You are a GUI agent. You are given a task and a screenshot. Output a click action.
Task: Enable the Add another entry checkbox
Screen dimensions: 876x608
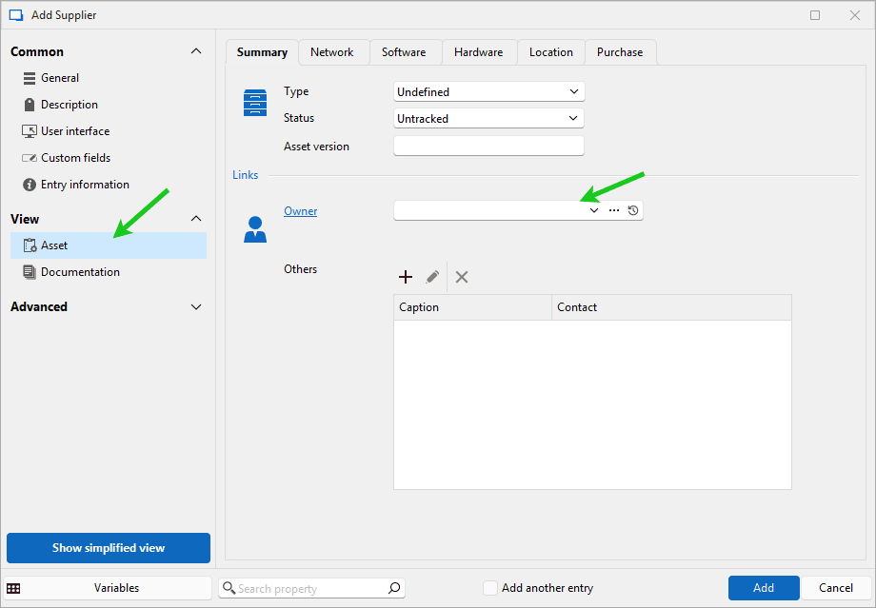tap(489, 588)
